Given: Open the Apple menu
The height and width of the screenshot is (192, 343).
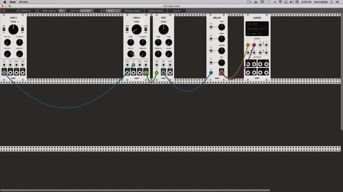Looking at the screenshot, I should point(5,2).
